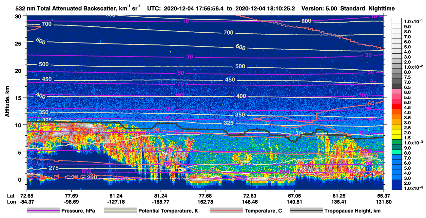Click the latitude value "67.05"
Screen dimensions: 426x218
pyautogui.click(x=295, y=195)
